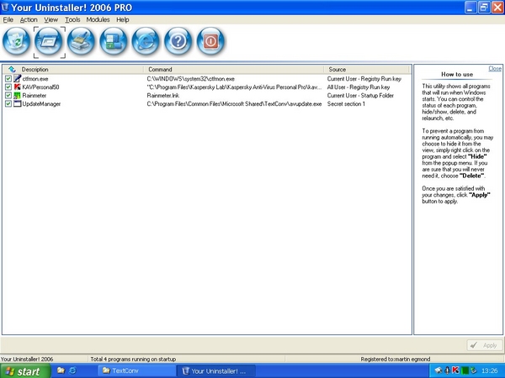Open the File menu
505x378 pixels.
click(8, 19)
